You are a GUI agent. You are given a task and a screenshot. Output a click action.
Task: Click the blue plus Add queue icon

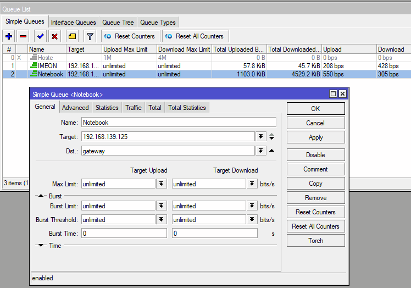[x=9, y=36]
